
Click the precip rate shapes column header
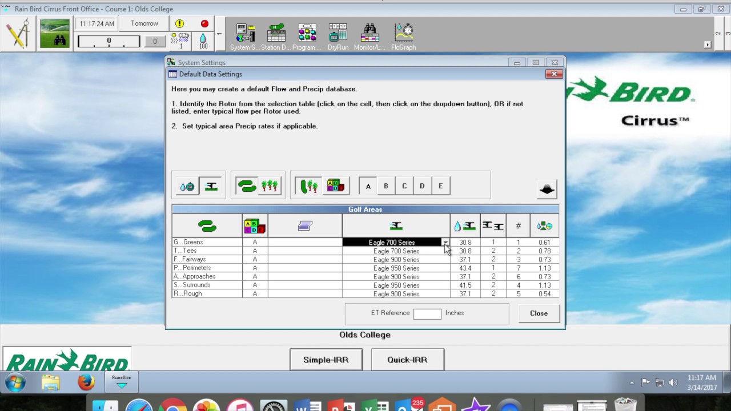pyautogui.click(x=544, y=226)
